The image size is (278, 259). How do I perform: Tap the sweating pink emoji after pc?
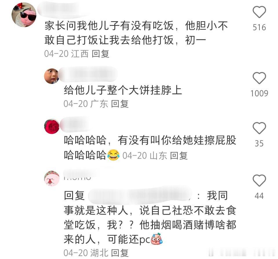click(156, 239)
